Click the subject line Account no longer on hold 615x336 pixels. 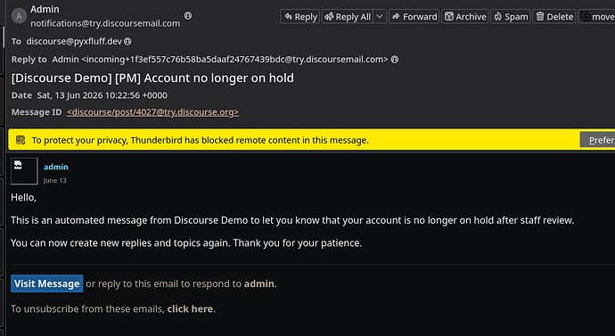(x=152, y=78)
